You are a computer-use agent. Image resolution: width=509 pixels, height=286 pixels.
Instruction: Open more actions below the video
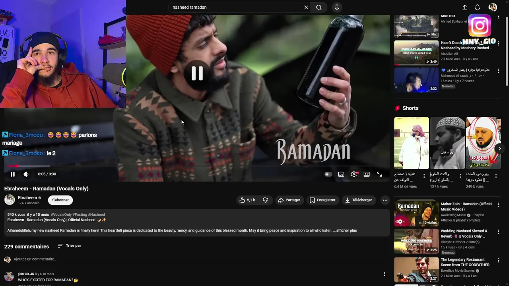click(x=385, y=200)
